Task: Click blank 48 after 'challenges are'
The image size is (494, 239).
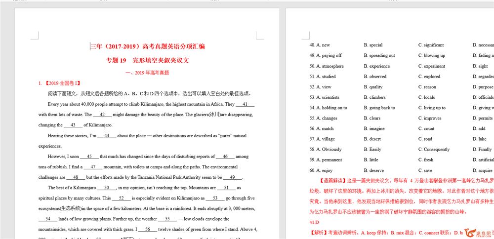Action: click(76, 177)
